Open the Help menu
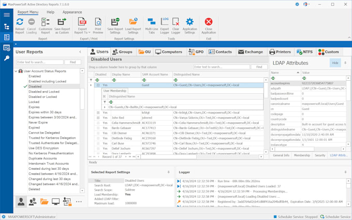The image size is (352, 220). [51, 12]
